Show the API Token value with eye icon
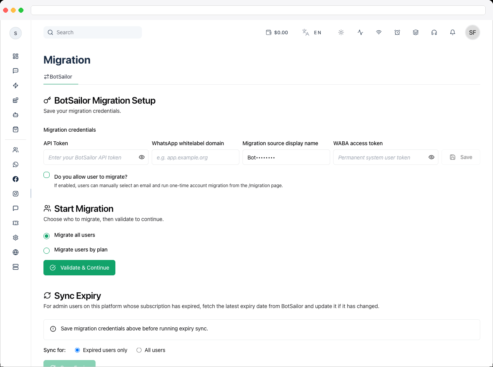The width and height of the screenshot is (493, 367). tap(142, 157)
